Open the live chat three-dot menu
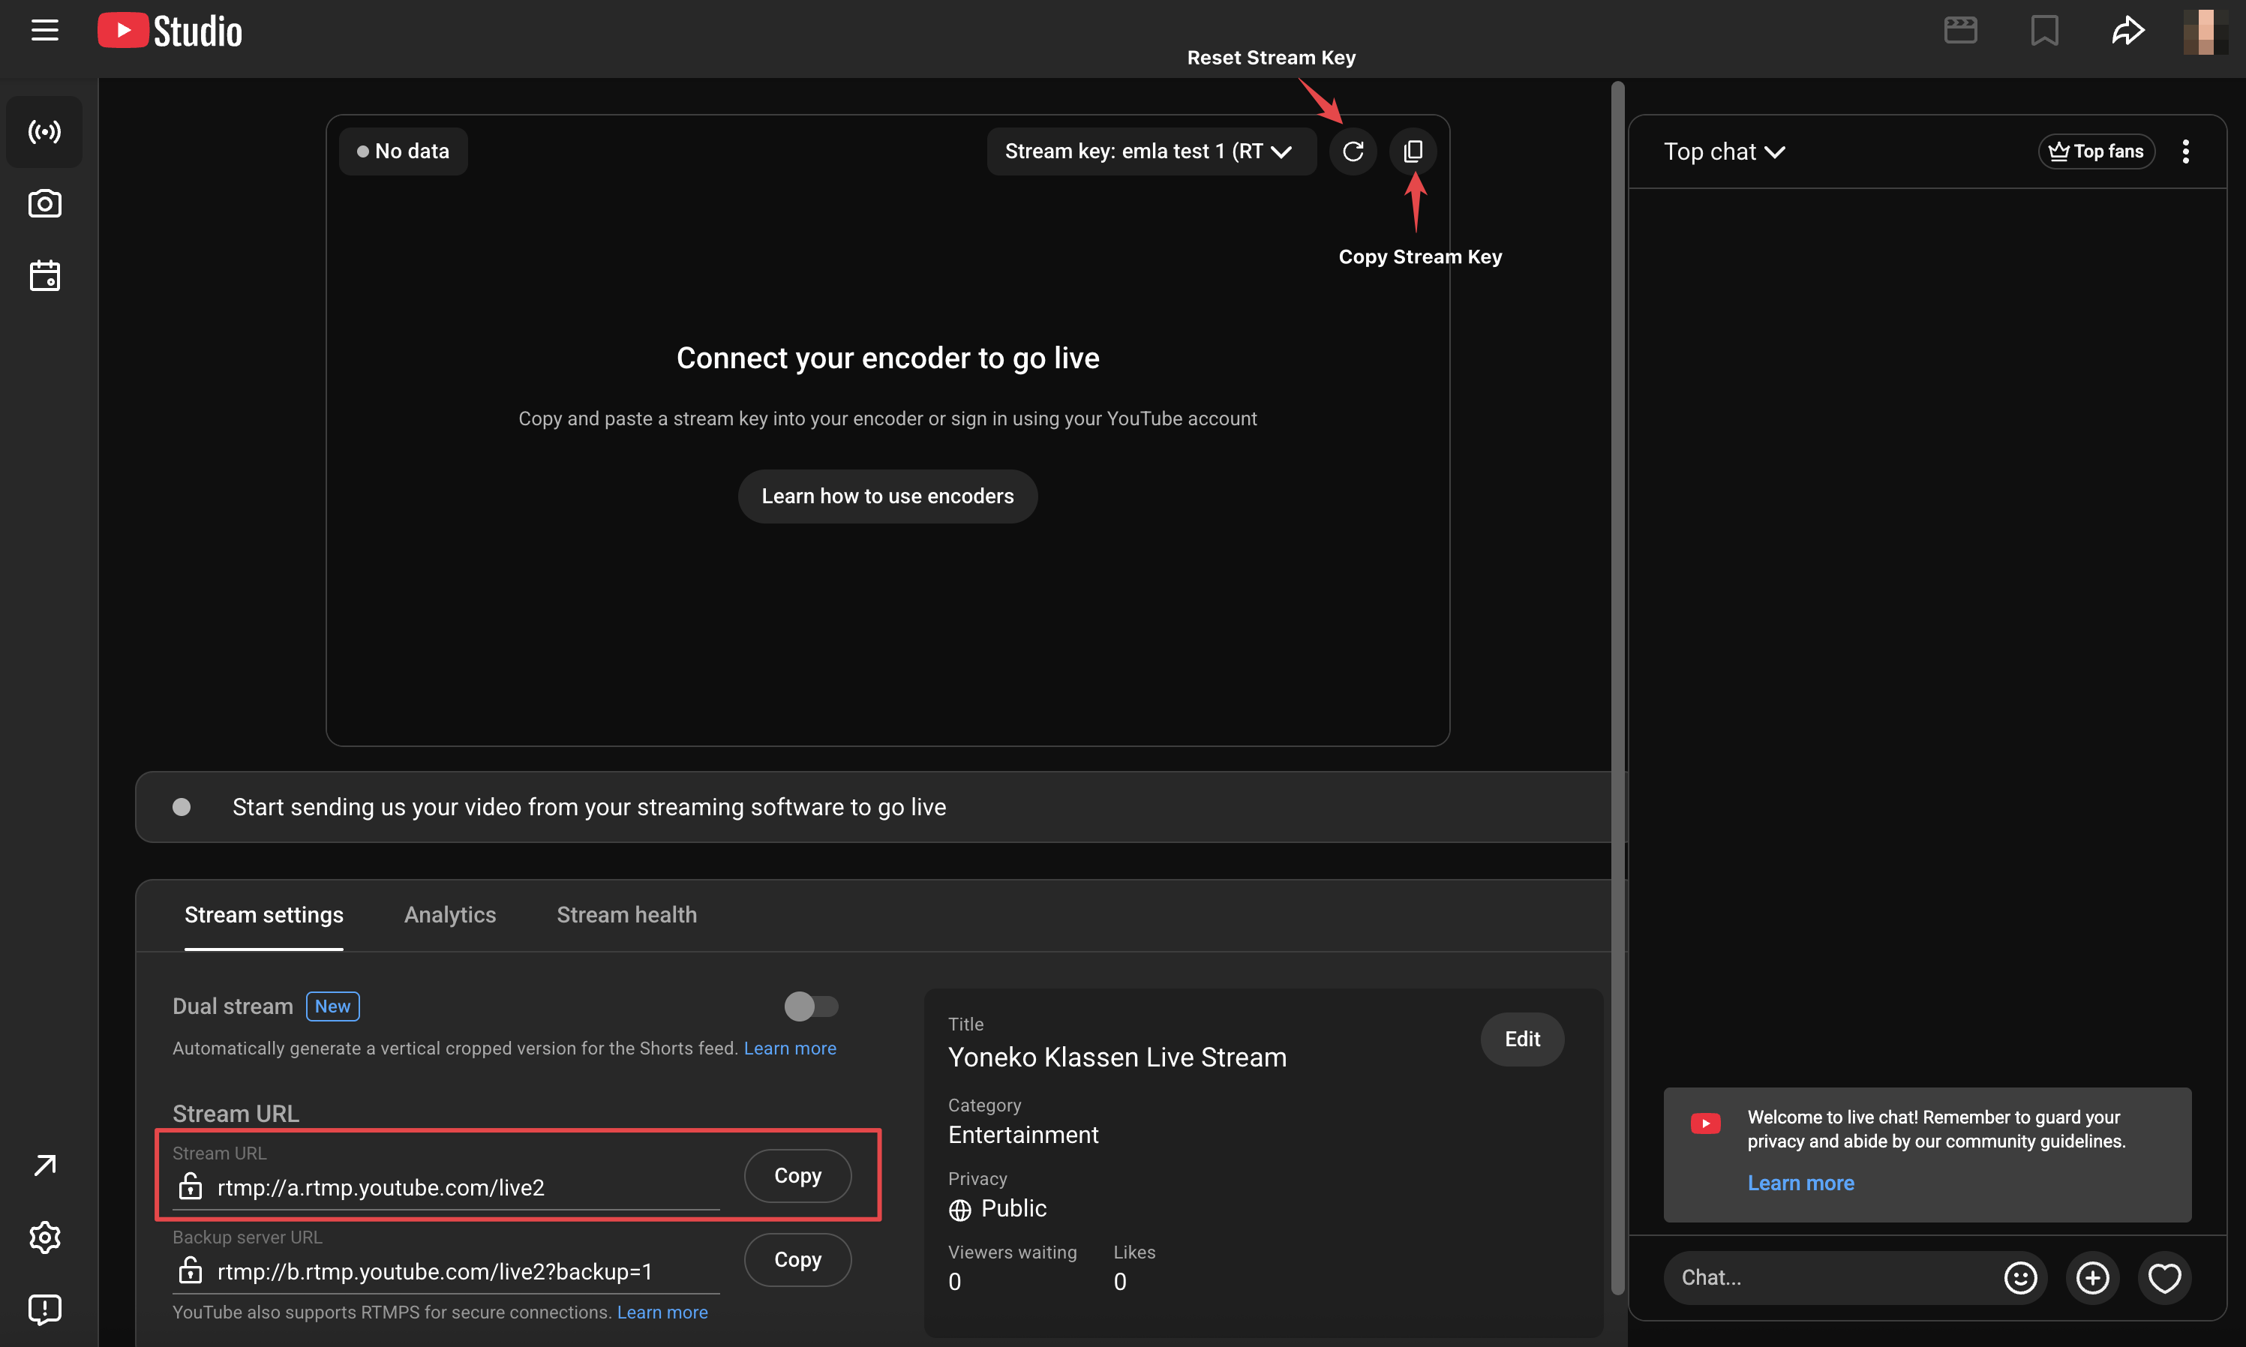 tap(2185, 151)
